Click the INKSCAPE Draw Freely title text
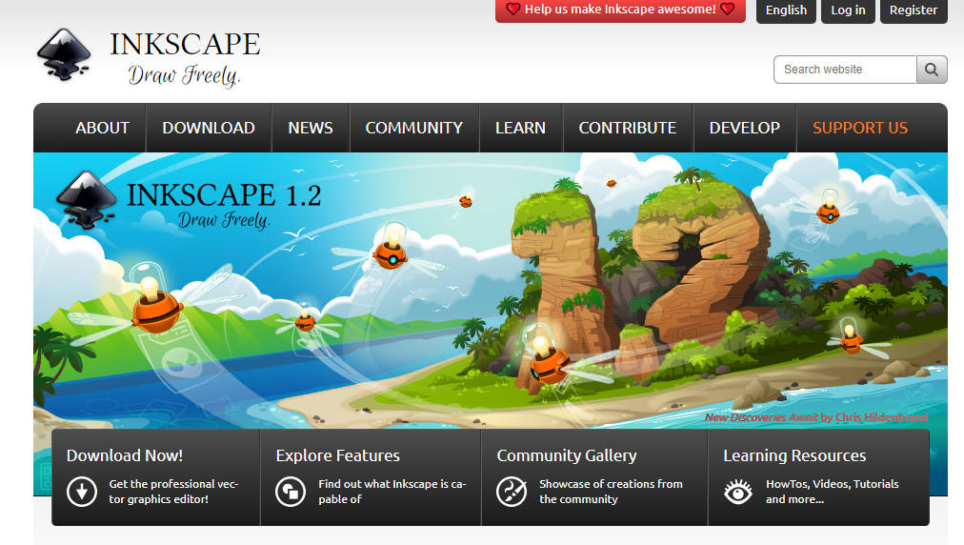The image size is (964, 545). point(185,58)
